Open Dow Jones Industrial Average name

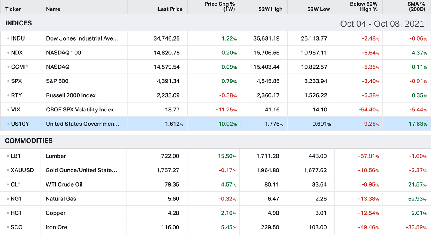82,38
